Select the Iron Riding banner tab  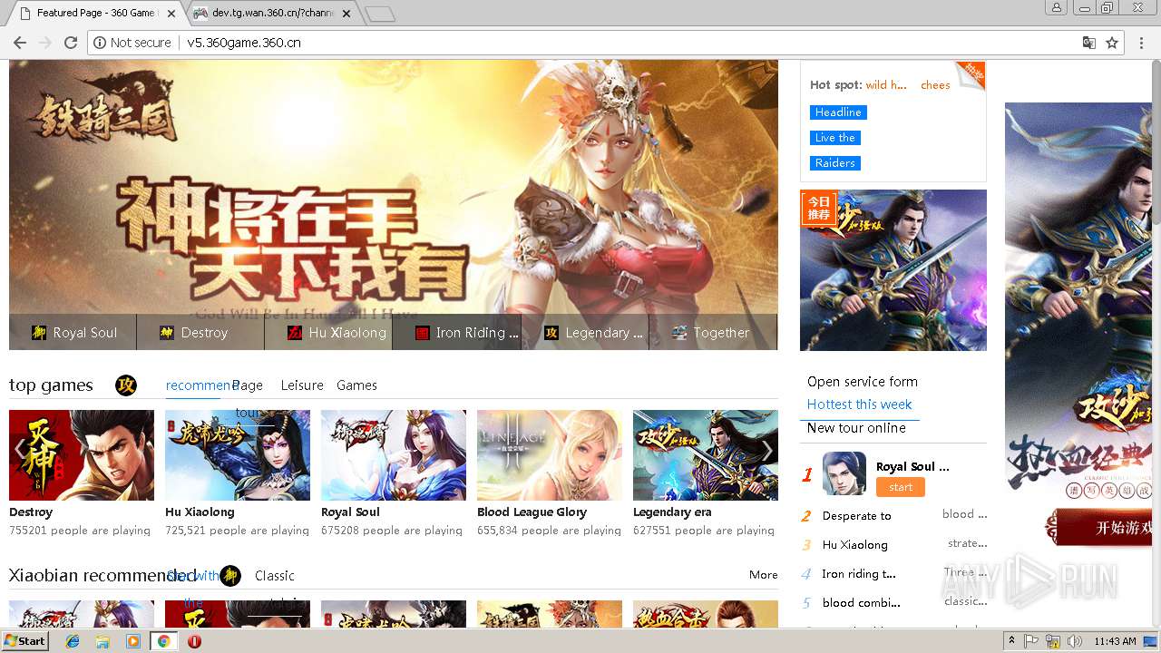(456, 332)
